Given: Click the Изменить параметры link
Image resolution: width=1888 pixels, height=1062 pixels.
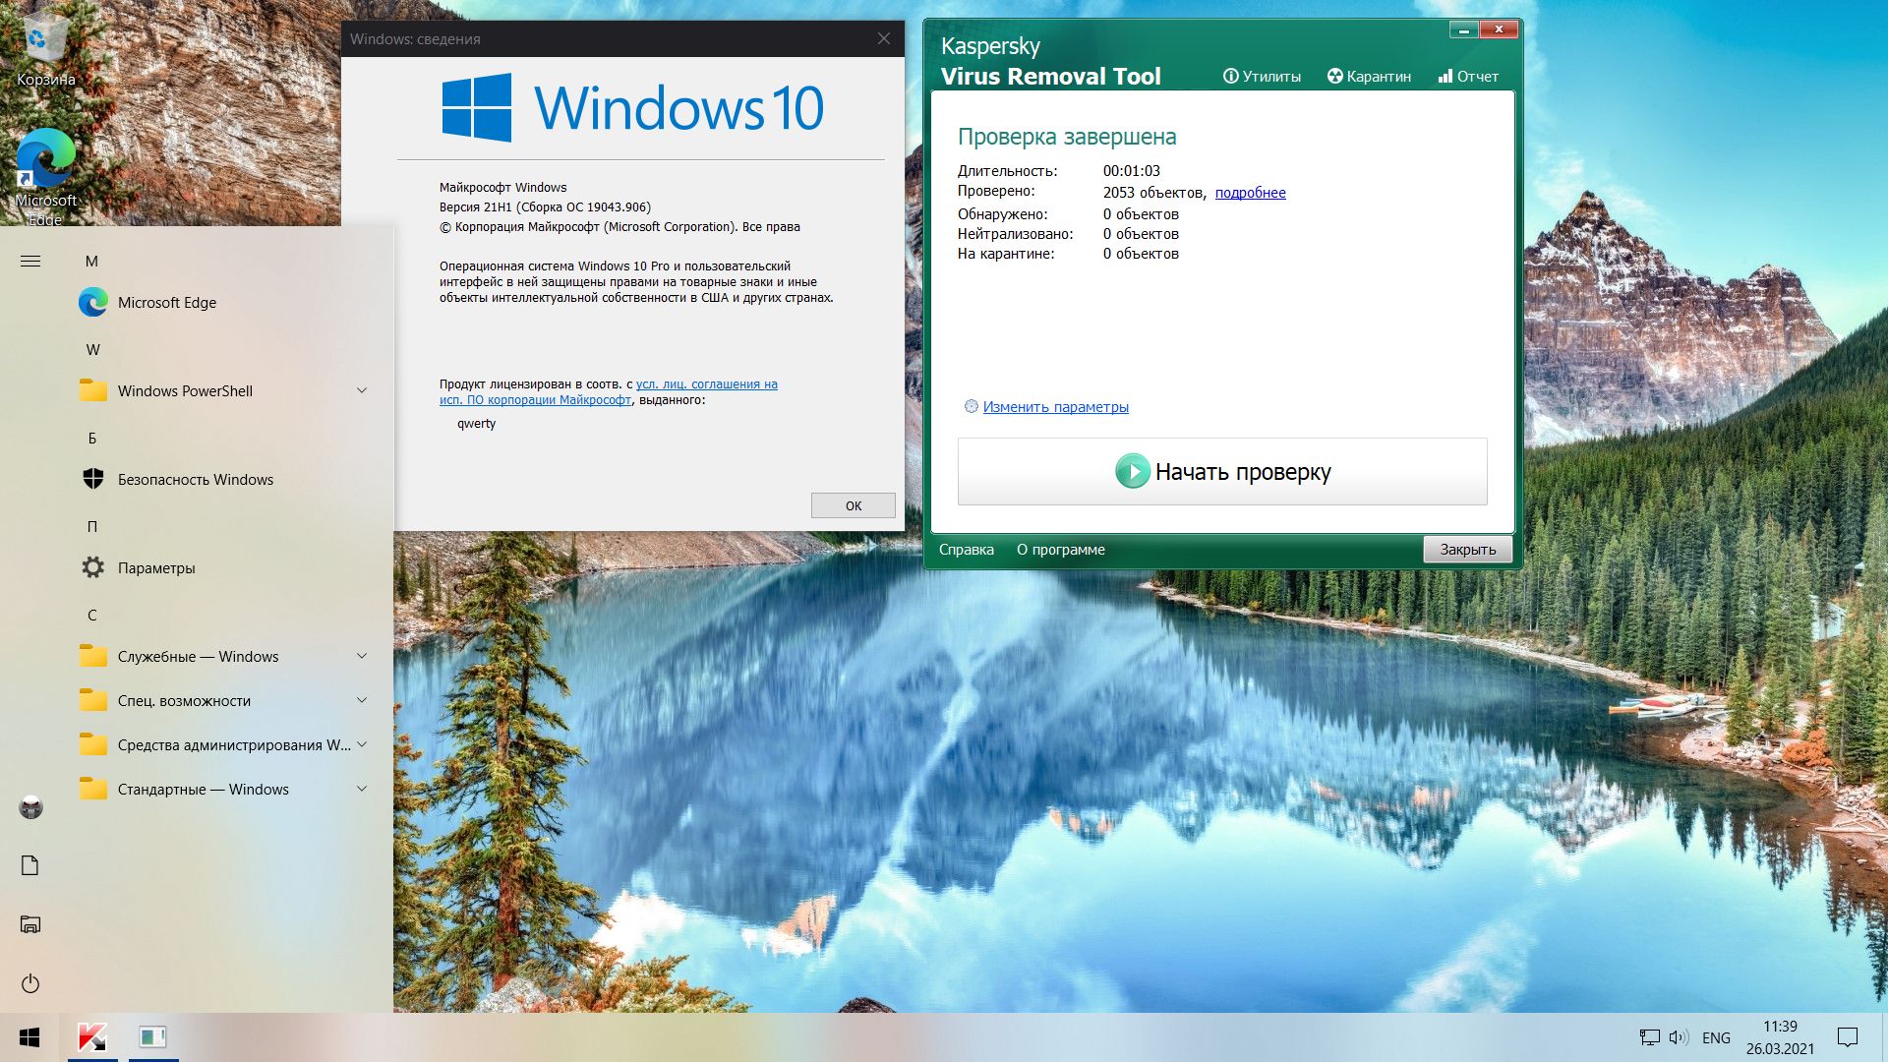Looking at the screenshot, I should pos(1055,407).
